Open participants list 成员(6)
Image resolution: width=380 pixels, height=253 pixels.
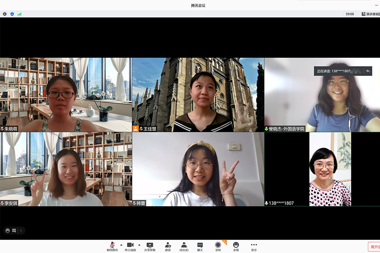(x=184, y=246)
